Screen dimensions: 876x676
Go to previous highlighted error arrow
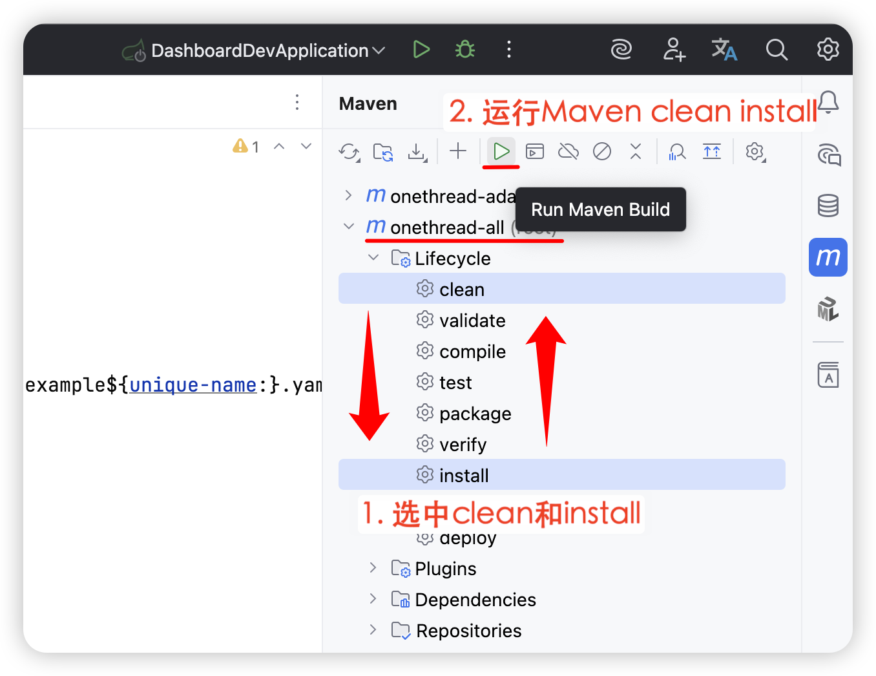coord(279,147)
